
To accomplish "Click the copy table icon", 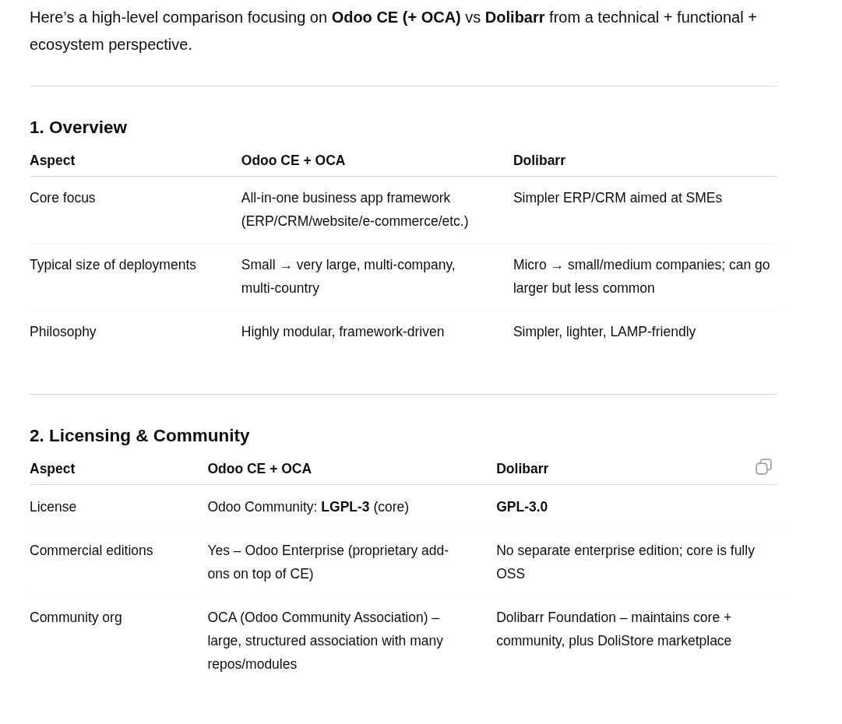I will (763, 466).
